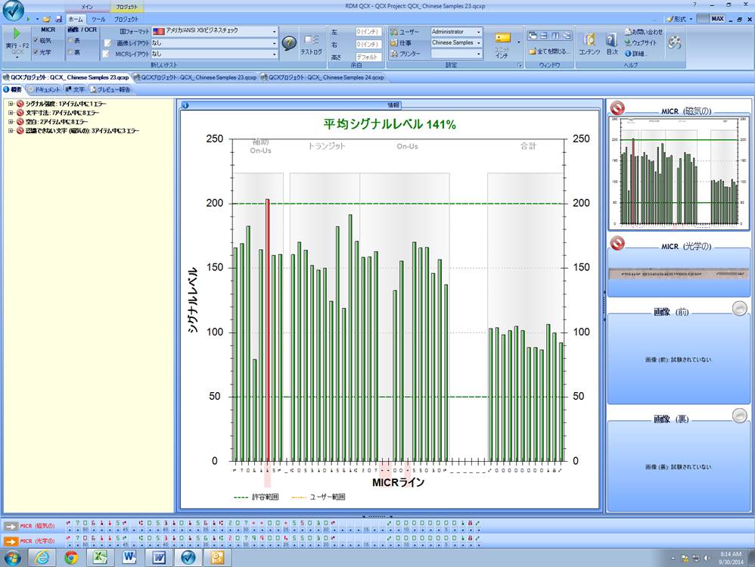Switch to the ツール ribbon tab
The width and height of the screenshot is (755, 567).
coord(98,19)
